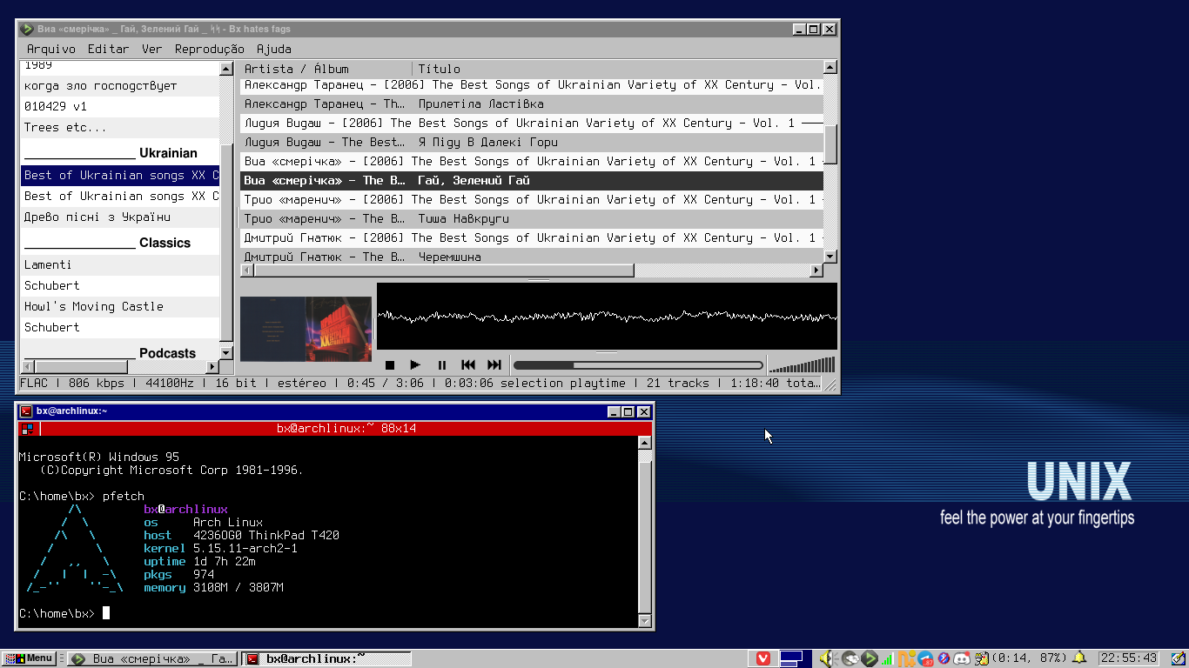
Task: Skip to the previous track
Action: point(468,365)
